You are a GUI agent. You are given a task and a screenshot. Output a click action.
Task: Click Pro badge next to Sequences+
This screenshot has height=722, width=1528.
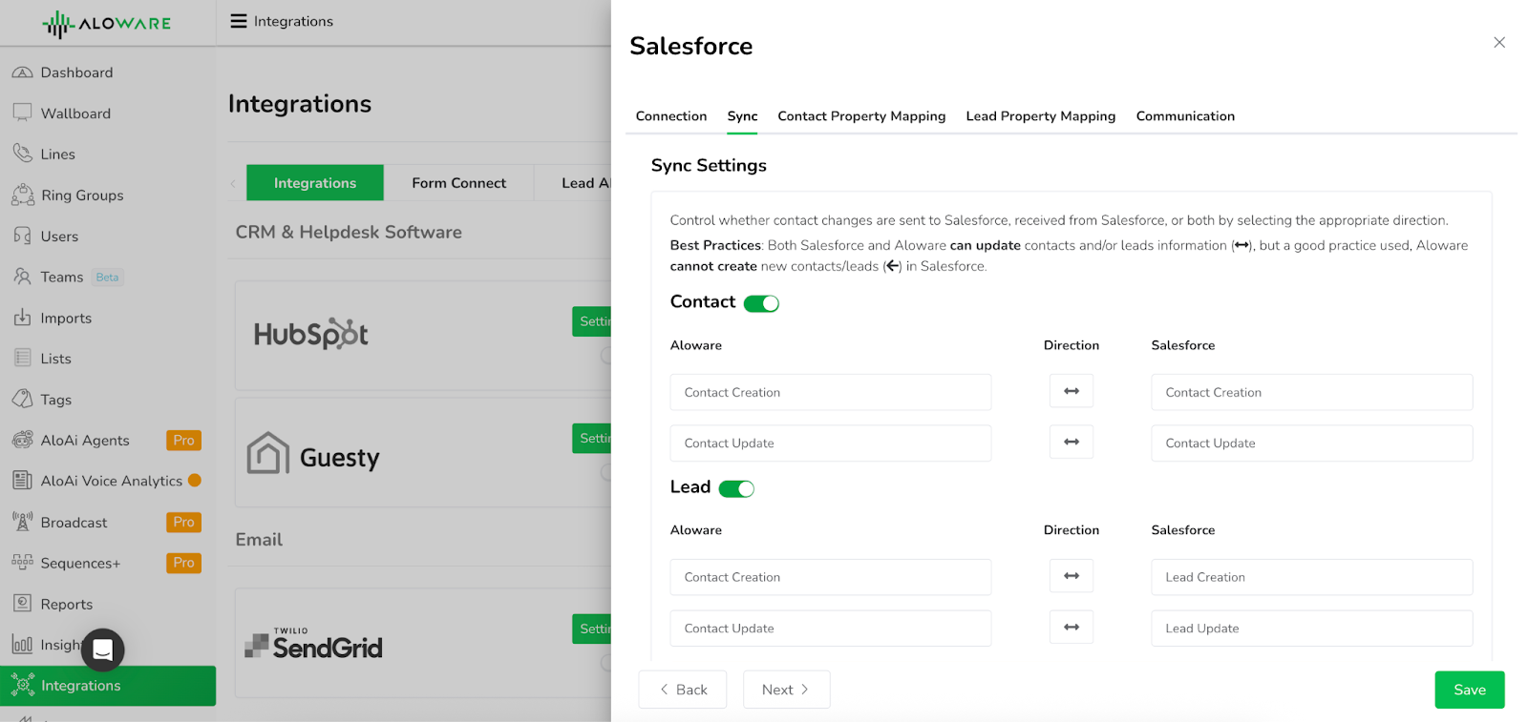point(183,563)
